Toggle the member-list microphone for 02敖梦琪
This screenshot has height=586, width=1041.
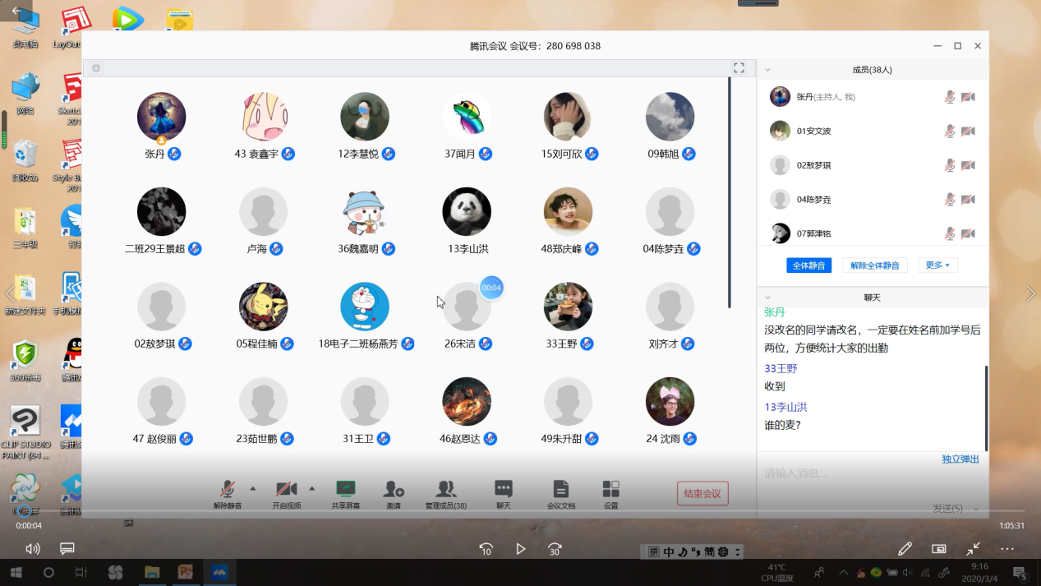click(x=950, y=165)
